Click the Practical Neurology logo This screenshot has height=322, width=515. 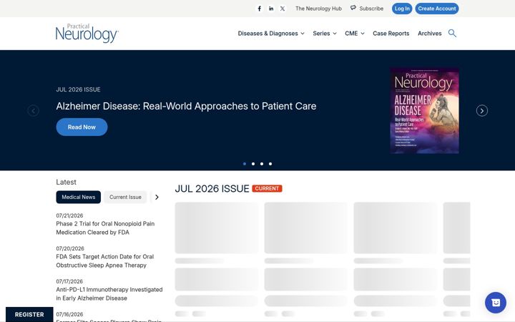pyautogui.click(x=87, y=33)
